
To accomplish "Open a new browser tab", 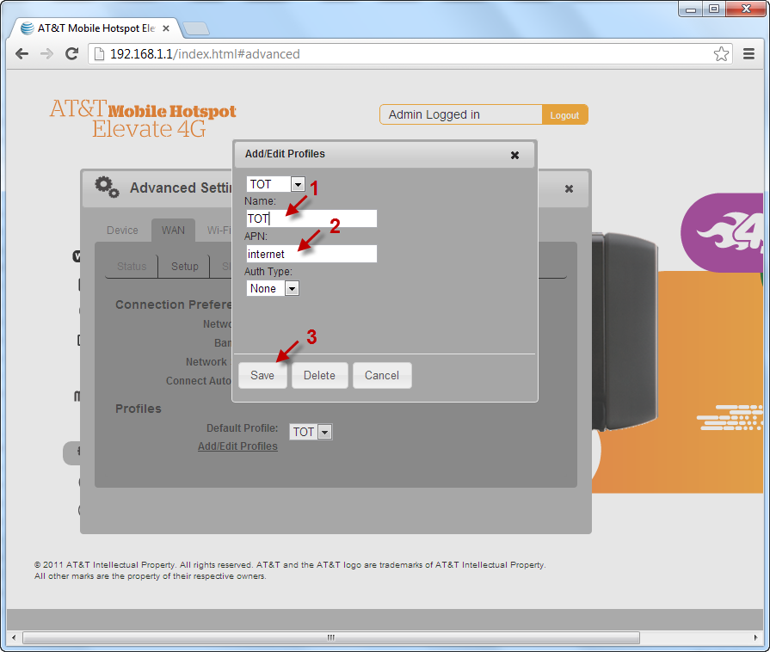I will click(196, 28).
